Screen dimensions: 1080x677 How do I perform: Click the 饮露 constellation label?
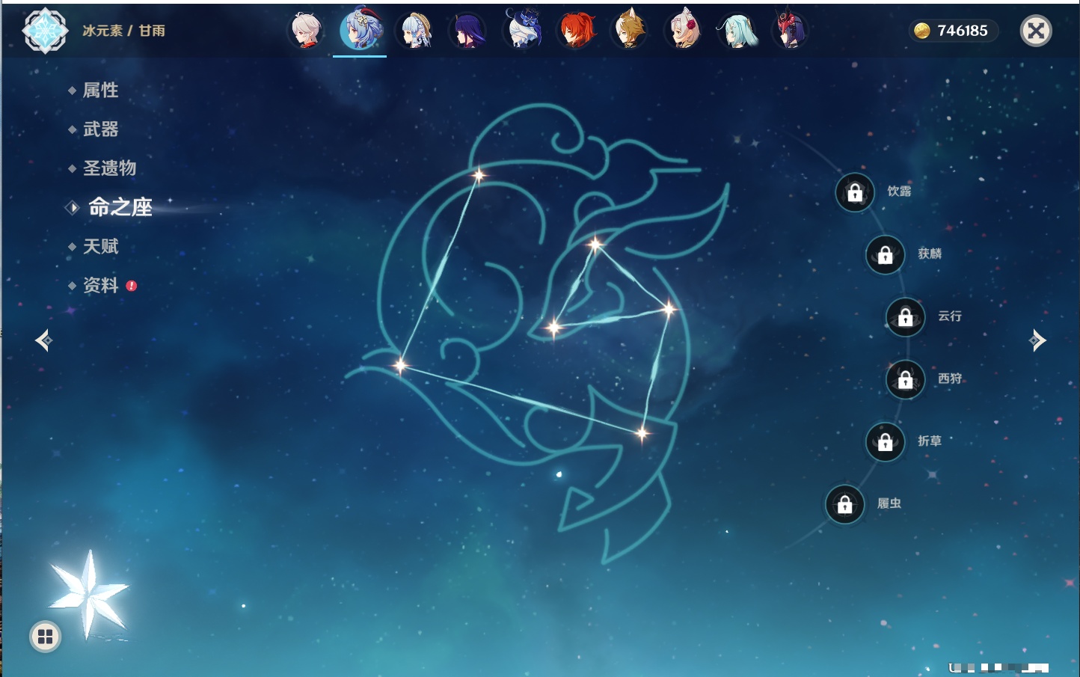pos(899,192)
